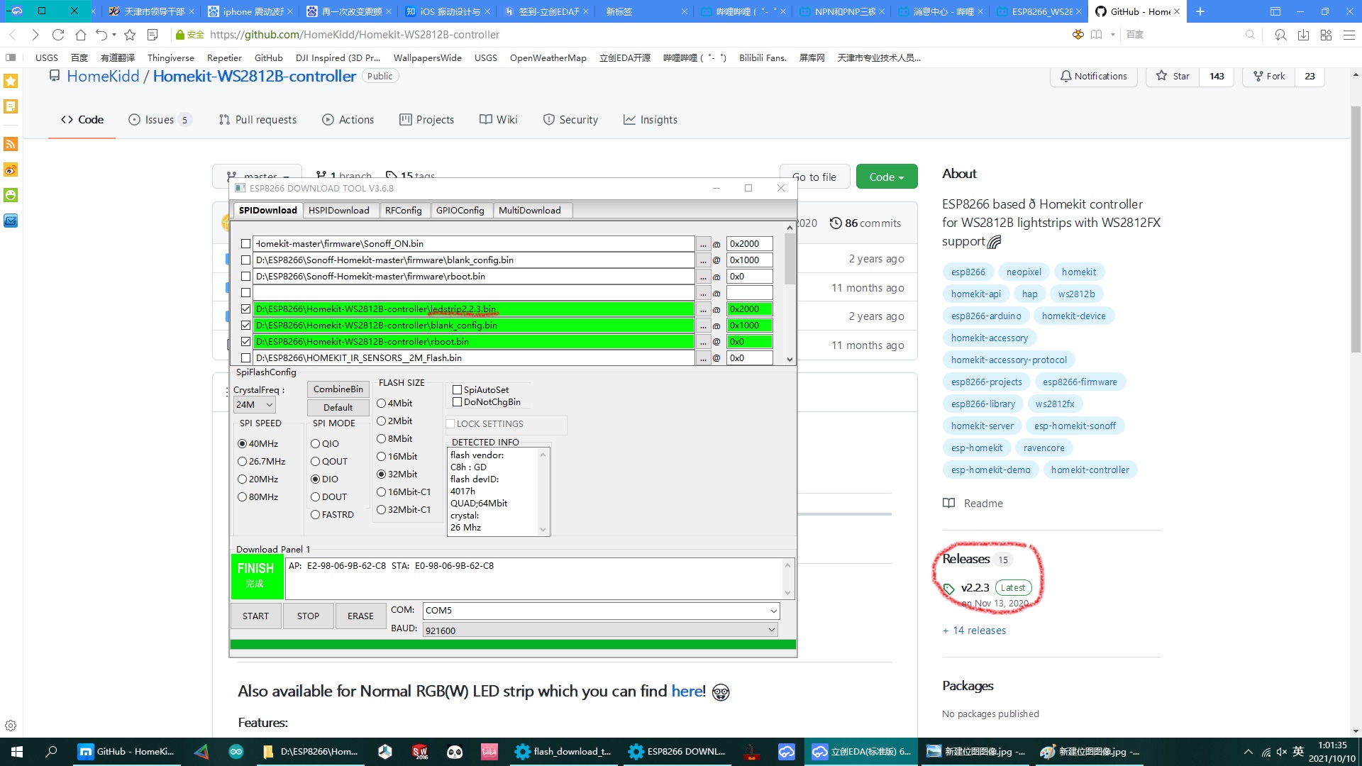The image size is (1362, 766).
Task: Open the Readme link in About
Action: coord(973,504)
